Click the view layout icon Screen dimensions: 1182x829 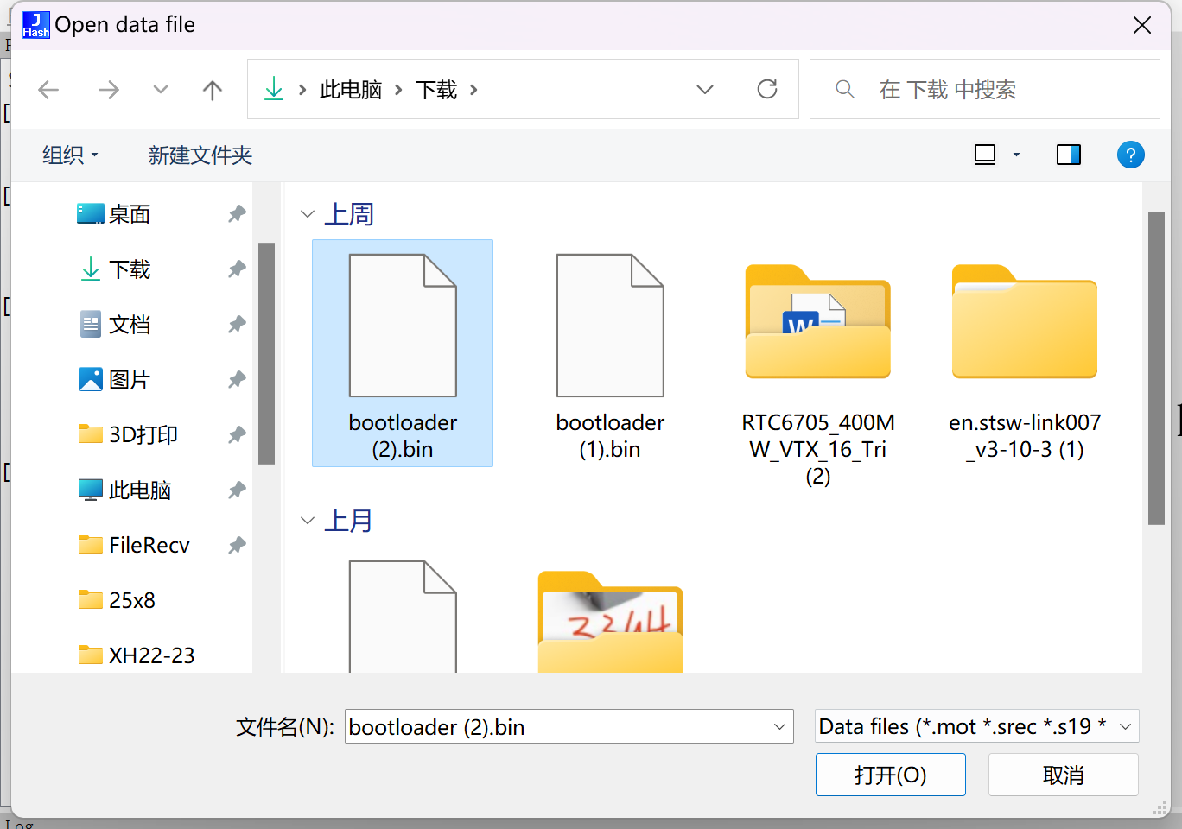tap(985, 155)
